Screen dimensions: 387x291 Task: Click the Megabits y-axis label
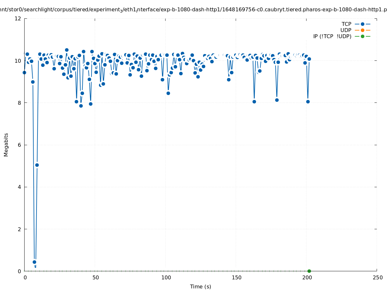pos(6,145)
